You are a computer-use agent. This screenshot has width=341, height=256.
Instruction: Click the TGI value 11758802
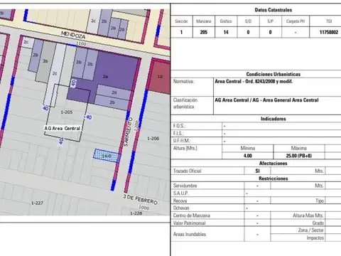pyautogui.click(x=329, y=32)
